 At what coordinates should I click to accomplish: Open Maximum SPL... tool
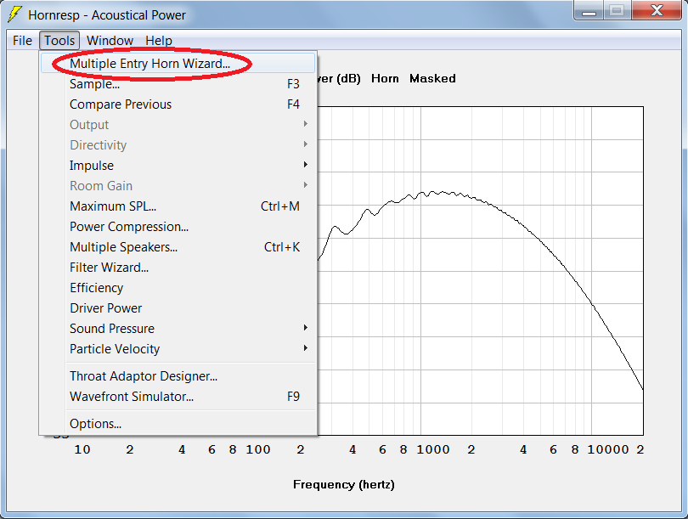pos(178,206)
